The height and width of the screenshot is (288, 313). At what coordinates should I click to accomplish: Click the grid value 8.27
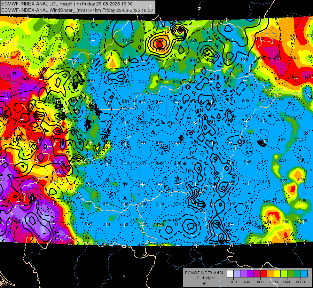pyautogui.click(x=142, y=183)
